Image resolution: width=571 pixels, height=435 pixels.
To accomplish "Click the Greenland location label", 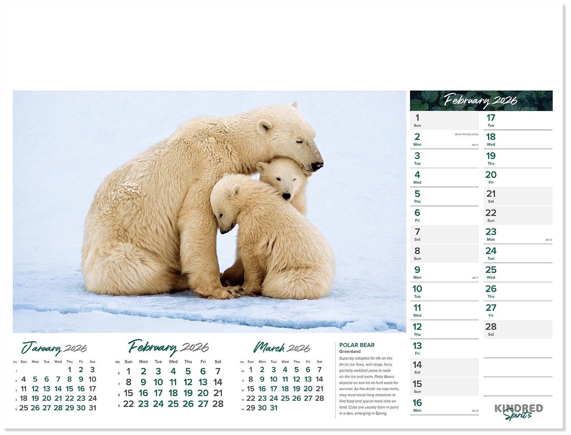I will click(x=350, y=351).
